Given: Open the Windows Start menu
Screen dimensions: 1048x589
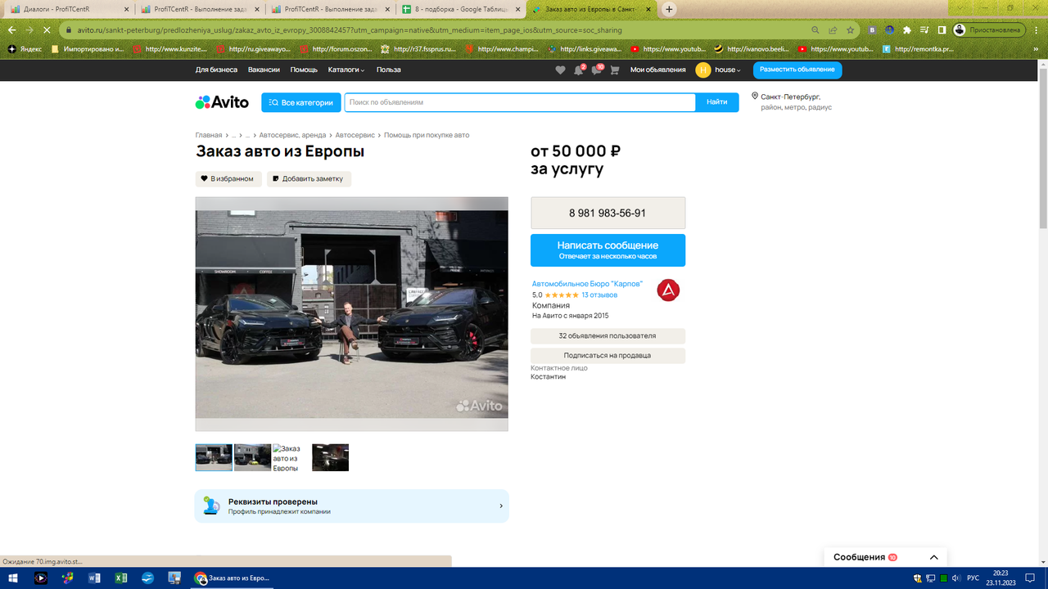Looking at the screenshot, I should [11, 578].
